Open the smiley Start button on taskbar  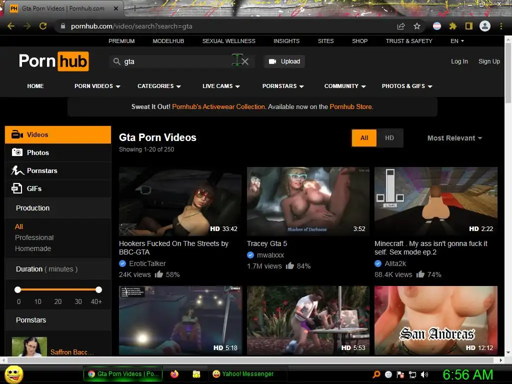pos(14,374)
